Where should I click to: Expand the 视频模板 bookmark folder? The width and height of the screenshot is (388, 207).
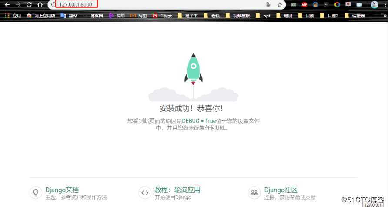coord(238,16)
